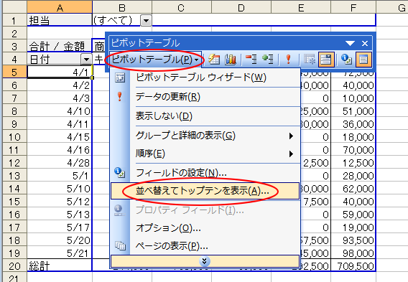Select the 98,000 cell in column F
This screenshot has height=282, width=408.
coord(353,253)
